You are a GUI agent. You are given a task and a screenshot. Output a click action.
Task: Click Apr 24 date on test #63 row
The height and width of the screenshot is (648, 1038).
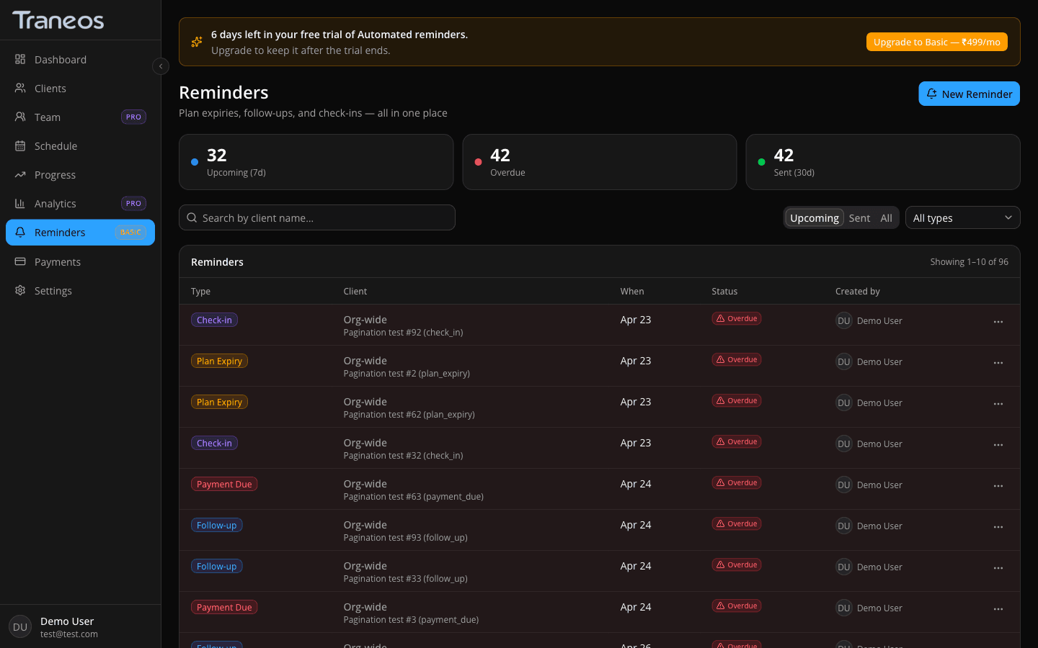[x=636, y=484]
